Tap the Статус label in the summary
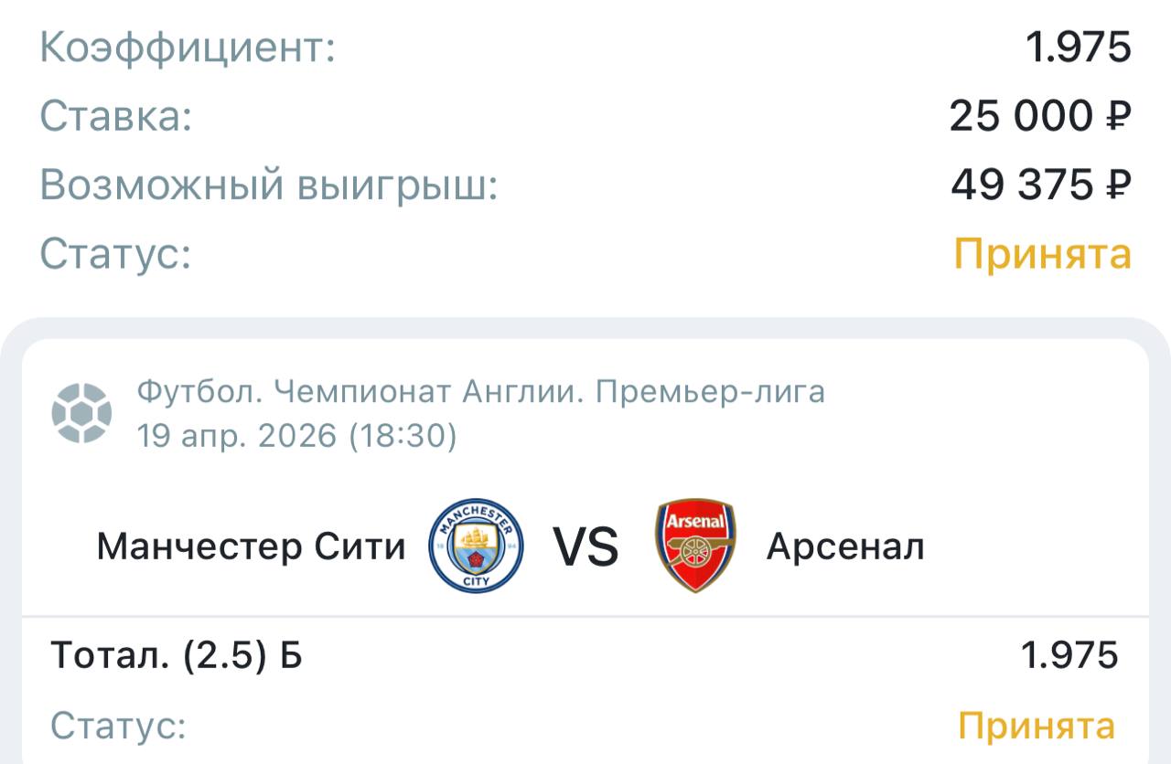The width and height of the screenshot is (1171, 764). click(x=115, y=253)
